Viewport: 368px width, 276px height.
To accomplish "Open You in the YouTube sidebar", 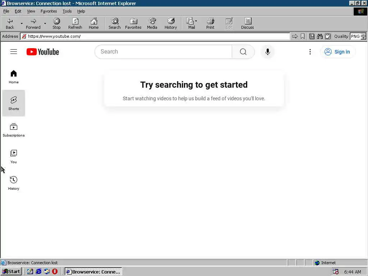I will click(x=14, y=156).
